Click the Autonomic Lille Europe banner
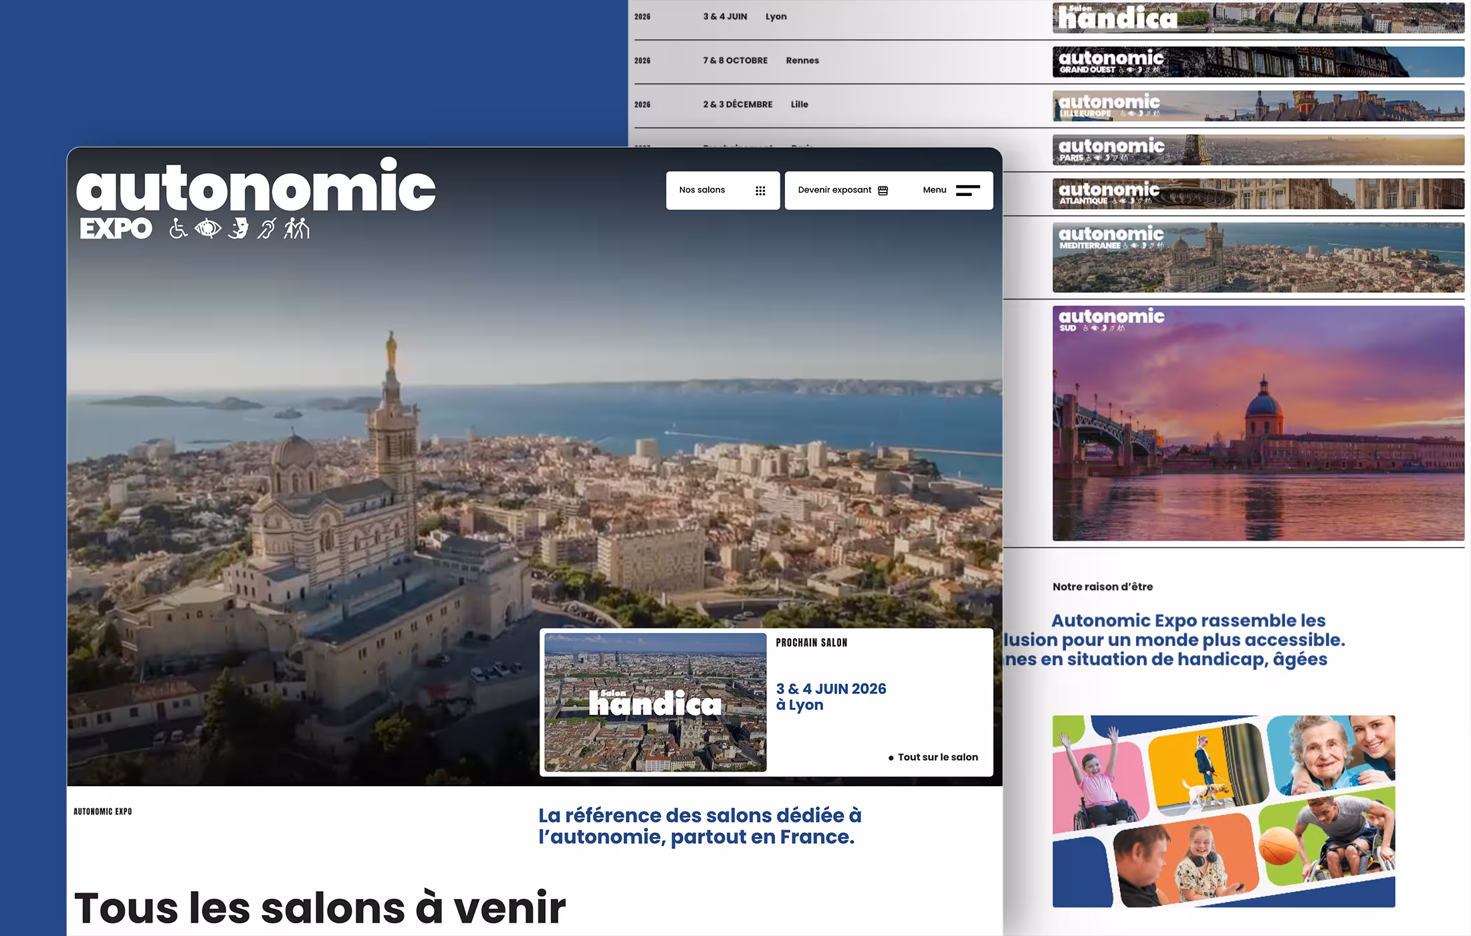This screenshot has width=1471, height=936. (x=1257, y=106)
